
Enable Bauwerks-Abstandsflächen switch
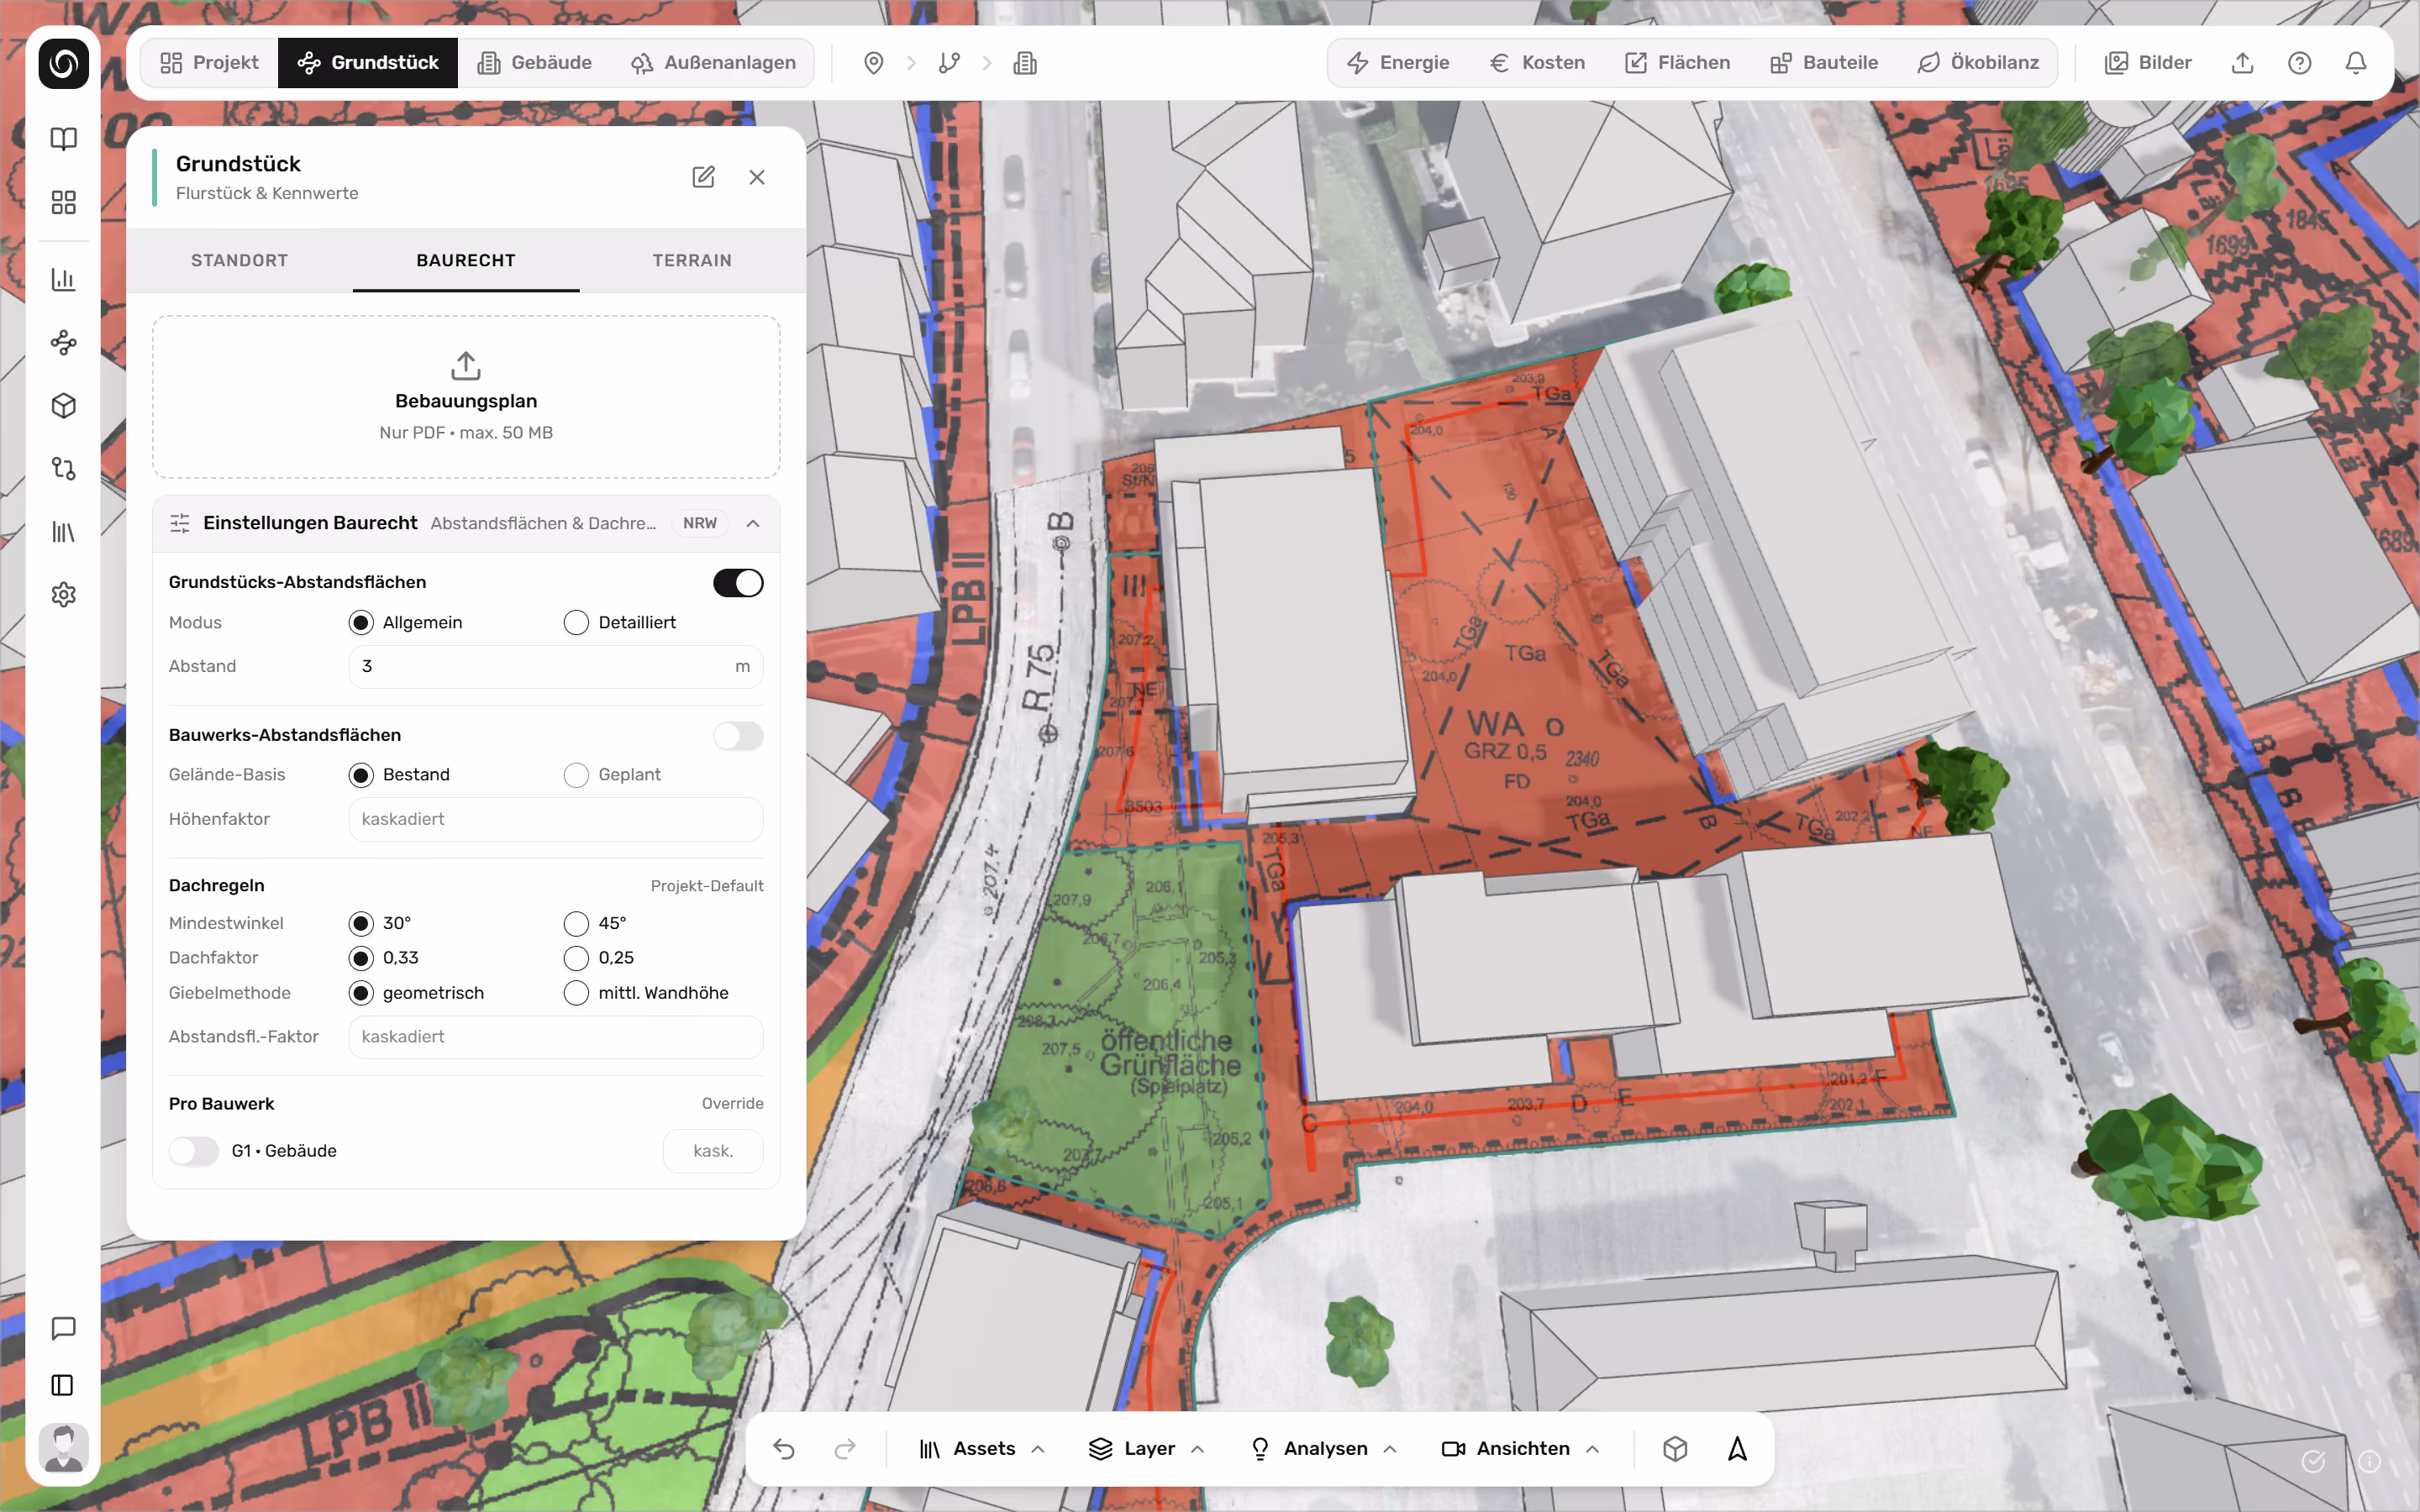[738, 736]
